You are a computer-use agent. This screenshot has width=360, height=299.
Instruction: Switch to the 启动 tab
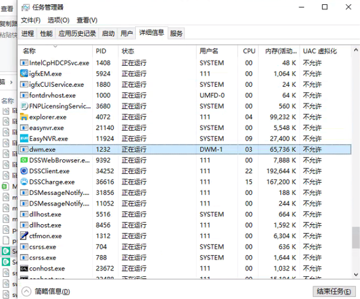pyautogui.click(x=108, y=33)
